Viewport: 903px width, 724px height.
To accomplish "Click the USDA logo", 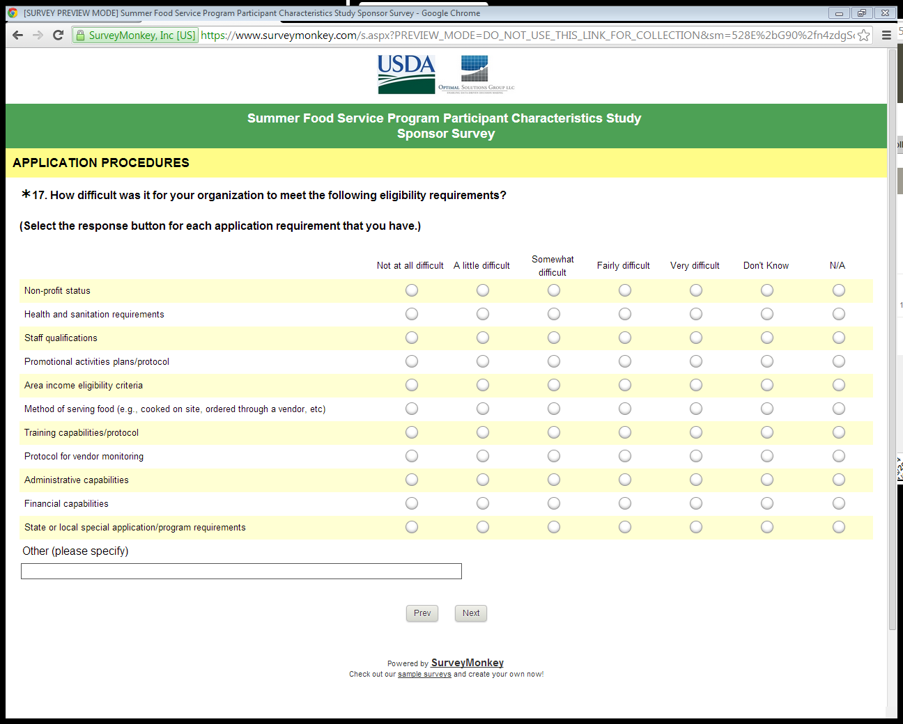I will pos(406,74).
